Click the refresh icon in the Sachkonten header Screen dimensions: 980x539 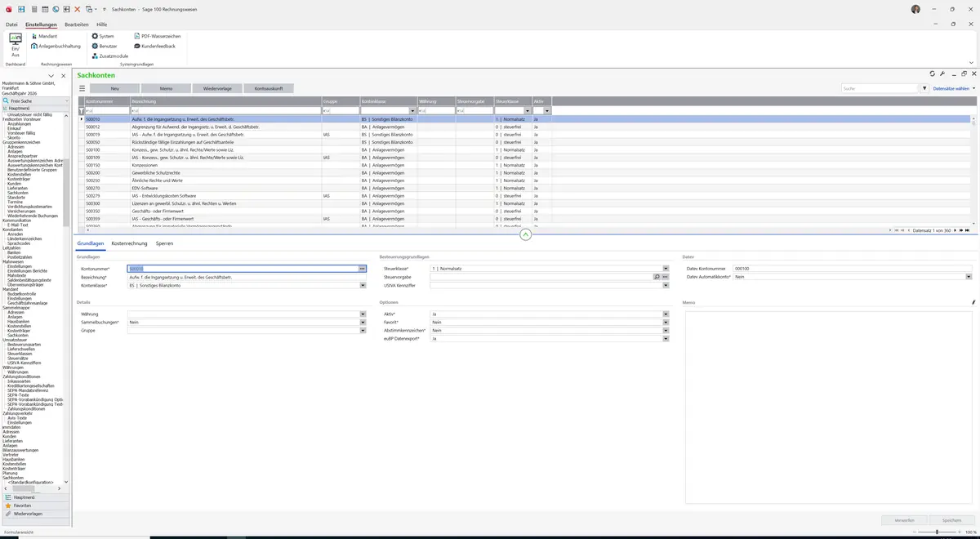click(933, 74)
